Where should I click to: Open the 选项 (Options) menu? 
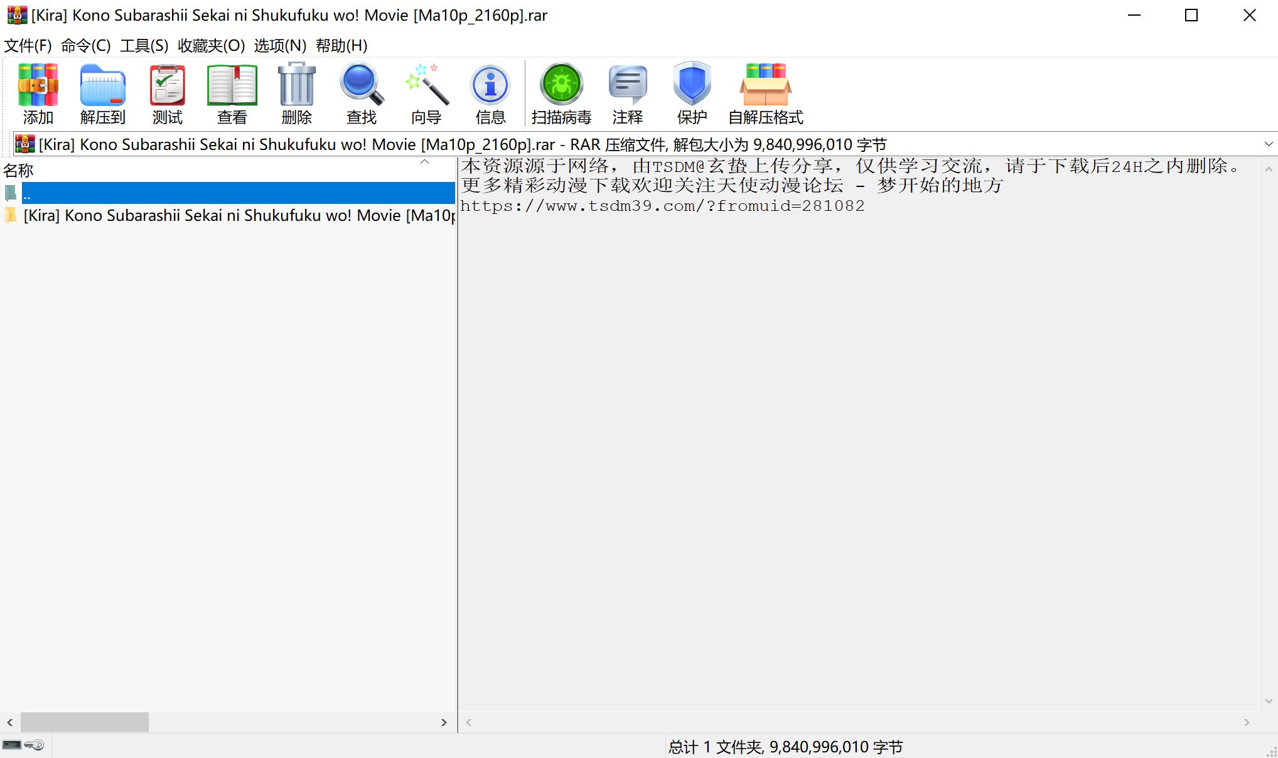tap(280, 45)
